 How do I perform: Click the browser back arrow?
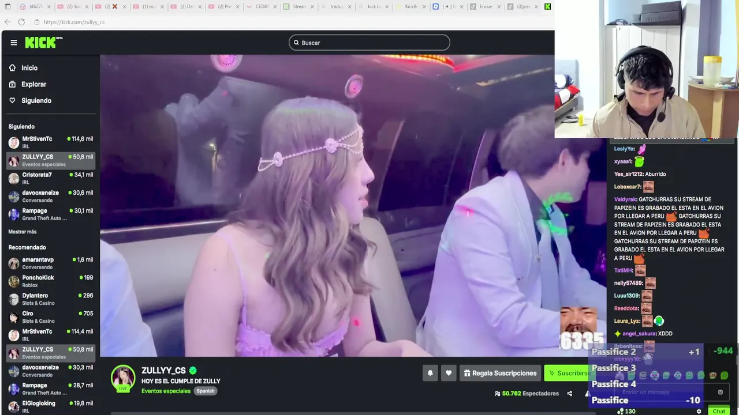coord(8,22)
